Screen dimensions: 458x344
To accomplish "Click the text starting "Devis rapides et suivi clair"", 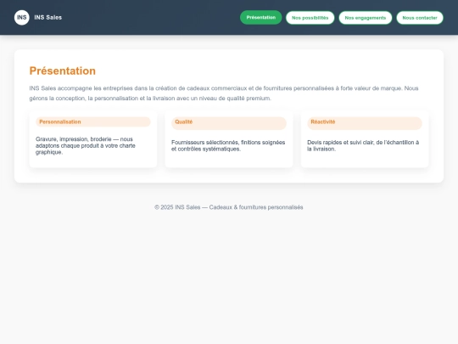I will click(x=363, y=146).
